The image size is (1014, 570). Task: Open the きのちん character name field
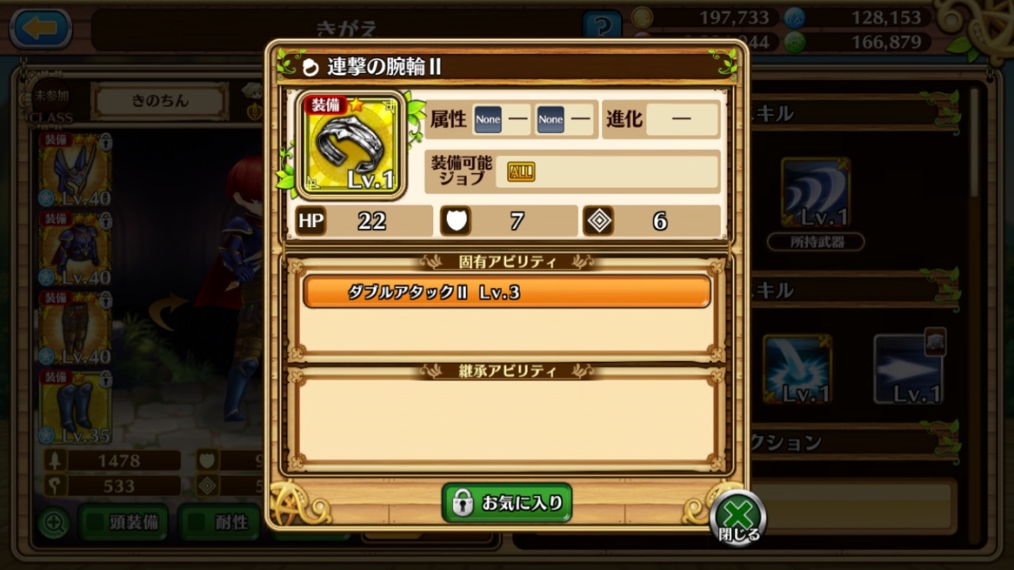coord(160,101)
